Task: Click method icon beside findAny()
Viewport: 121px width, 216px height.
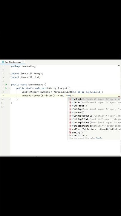Action: 70,112
